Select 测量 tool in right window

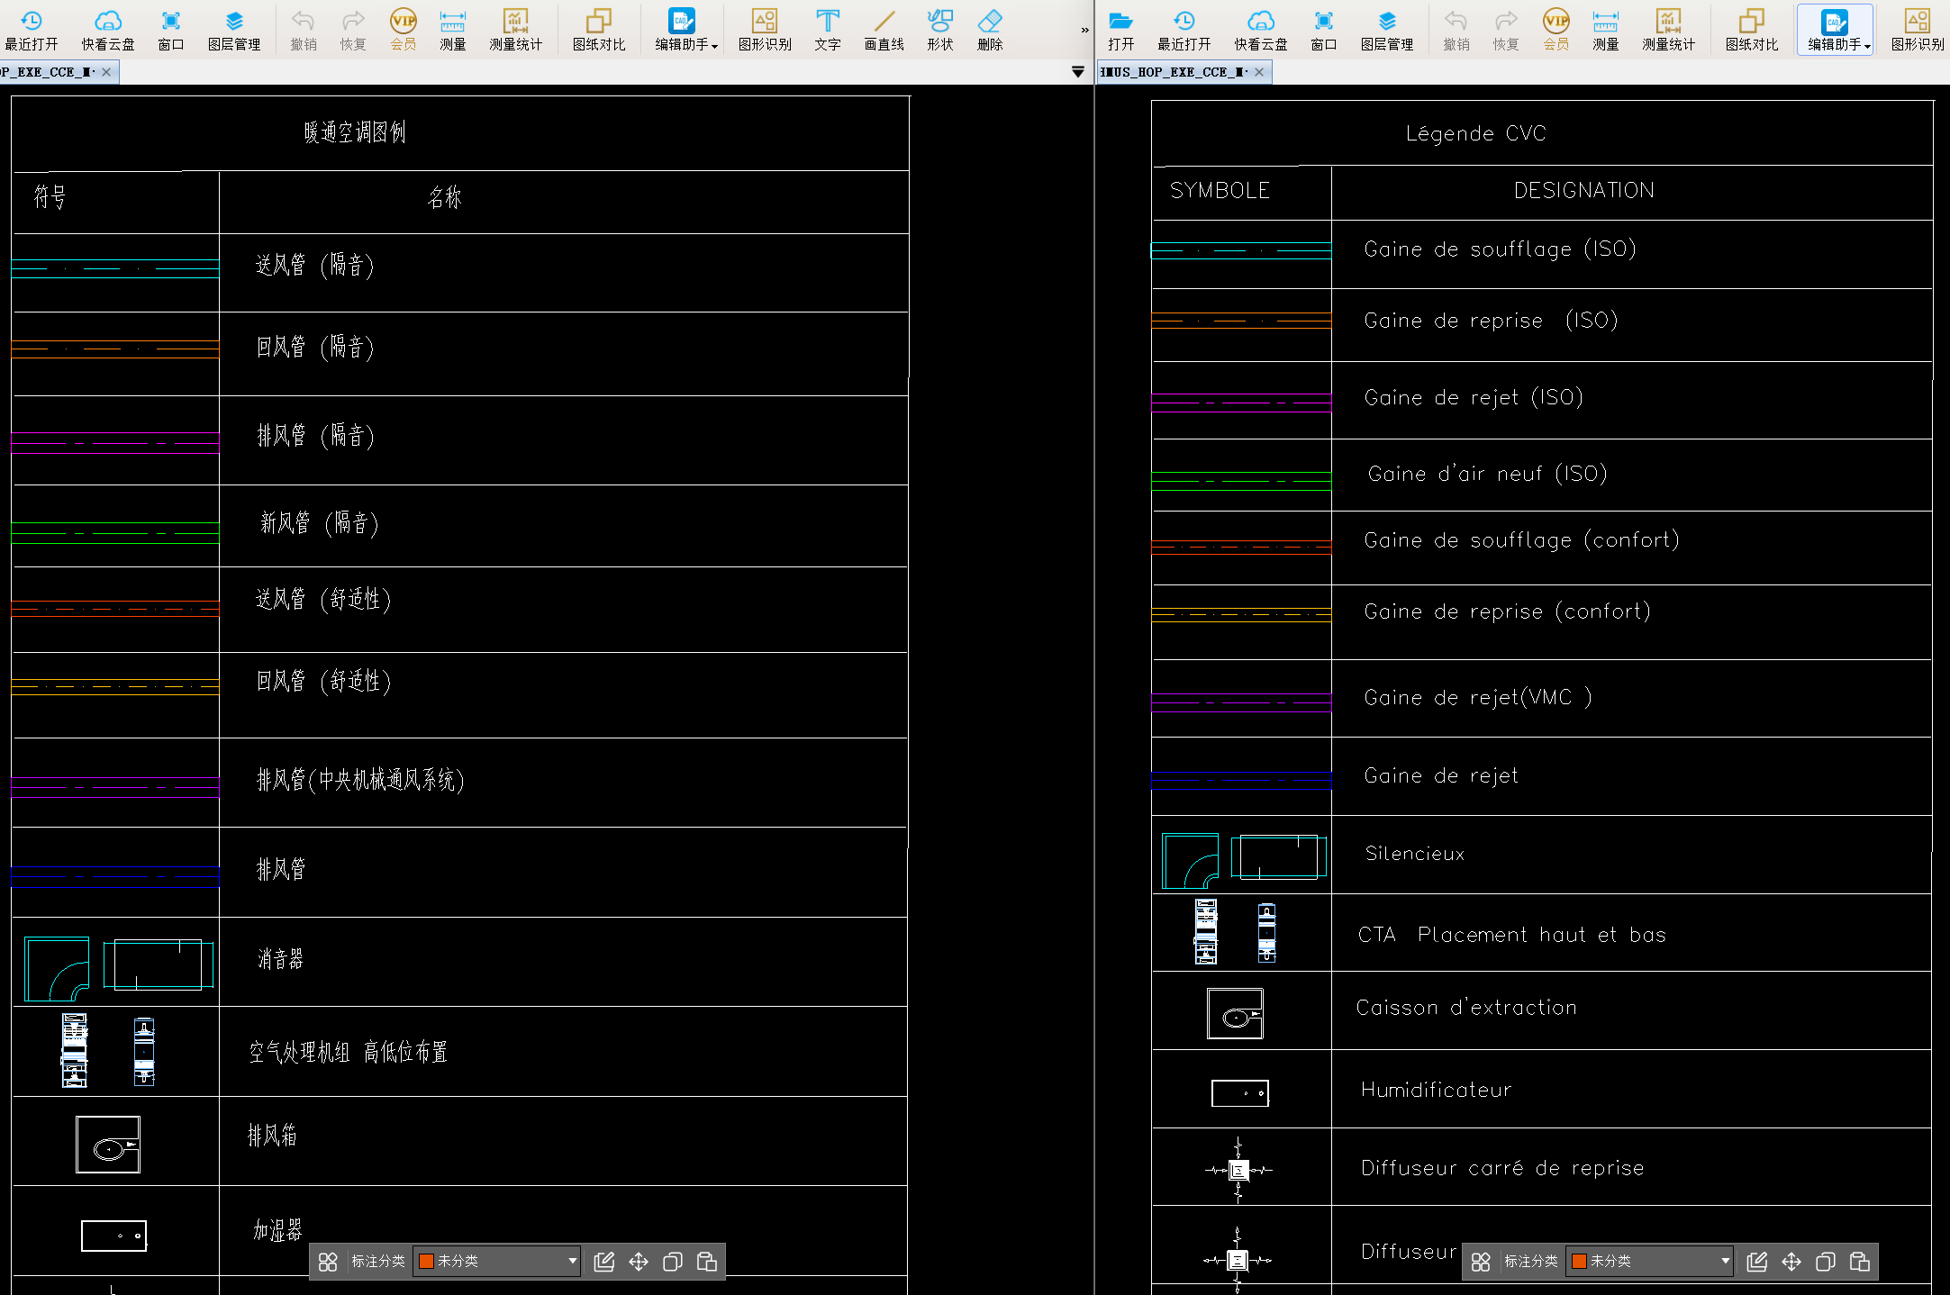point(1606,30)
